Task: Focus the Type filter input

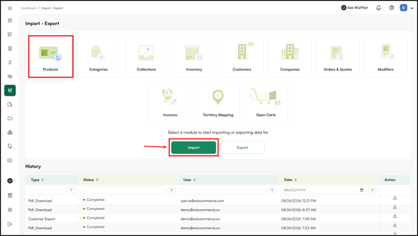Action: coord(47,190)
